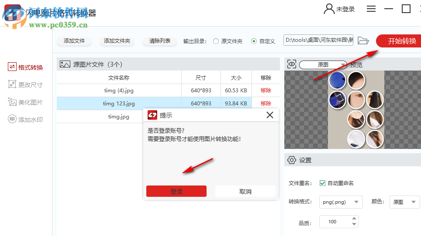Viewport: 421px width, 236px height.
Task: Click the red 开始转换 button
Action: (x=399, y=41)
